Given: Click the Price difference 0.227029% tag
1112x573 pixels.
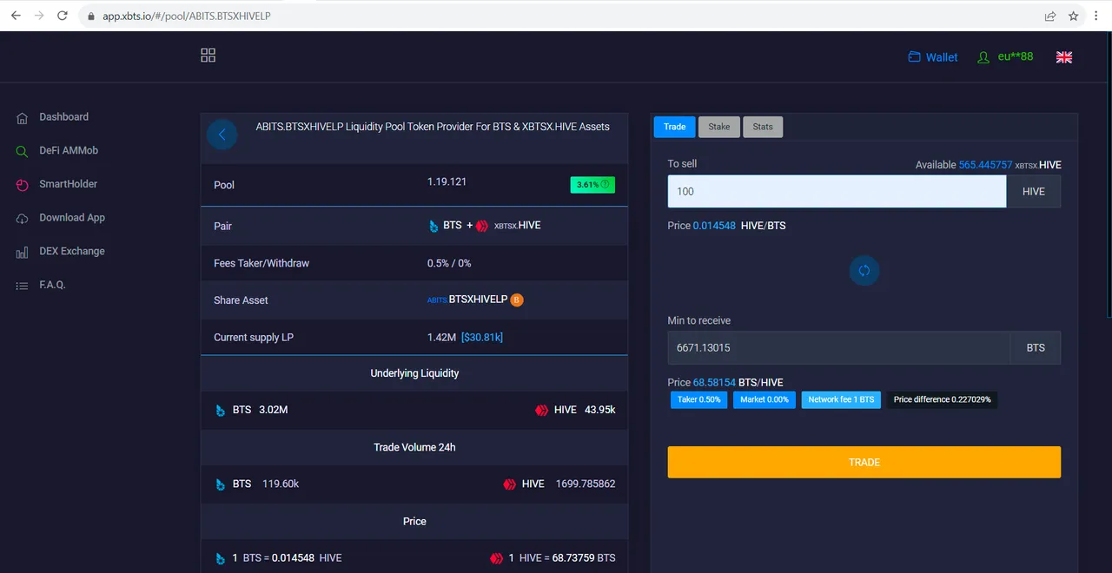Looking at the screenshot, I should [x=943, y=400].
